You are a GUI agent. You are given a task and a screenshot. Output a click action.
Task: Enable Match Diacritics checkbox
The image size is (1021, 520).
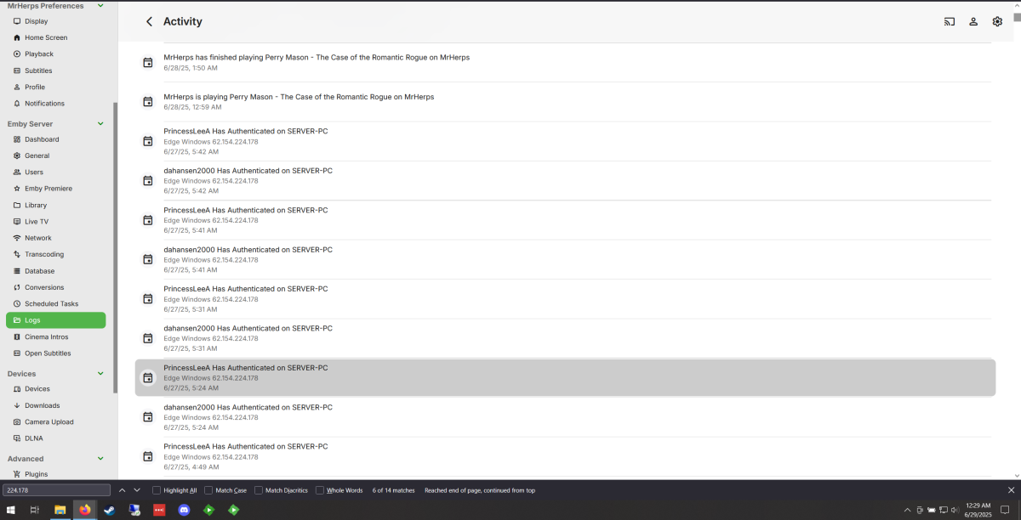[259, 490]
